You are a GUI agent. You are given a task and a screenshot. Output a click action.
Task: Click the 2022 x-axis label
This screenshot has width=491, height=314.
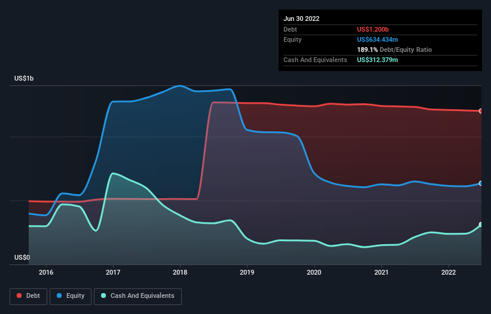[449, 272]
